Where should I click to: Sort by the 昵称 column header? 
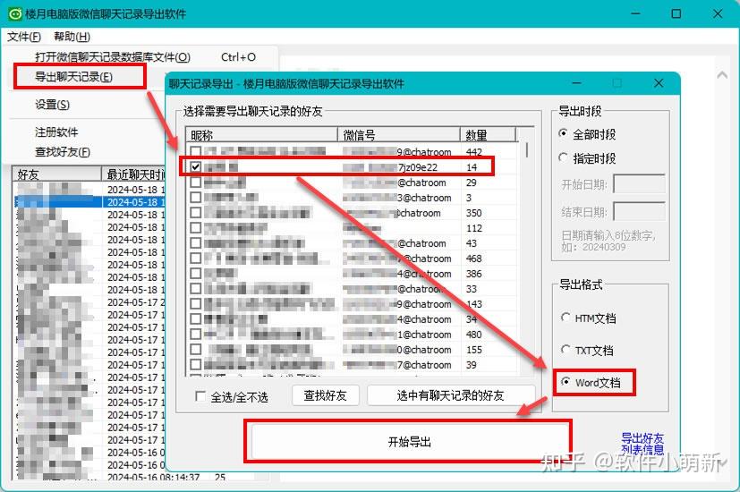point(262,135)
